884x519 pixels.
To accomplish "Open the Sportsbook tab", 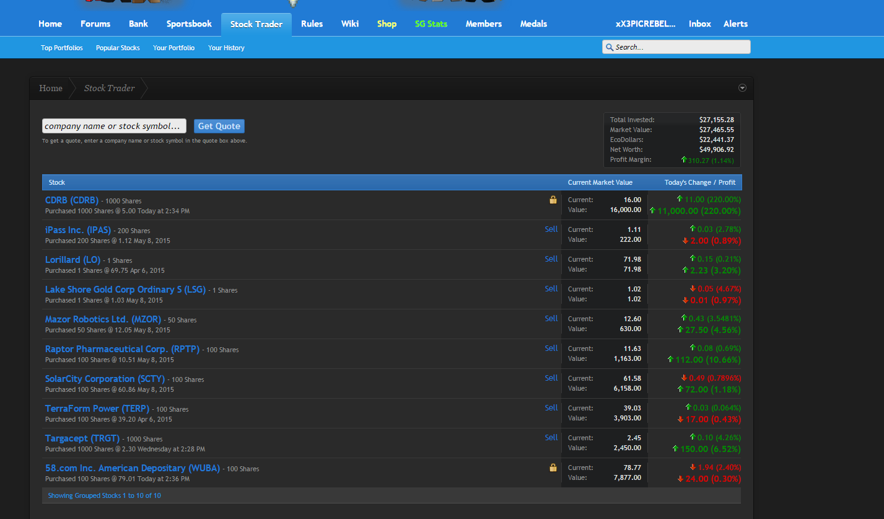I will 189,24.
